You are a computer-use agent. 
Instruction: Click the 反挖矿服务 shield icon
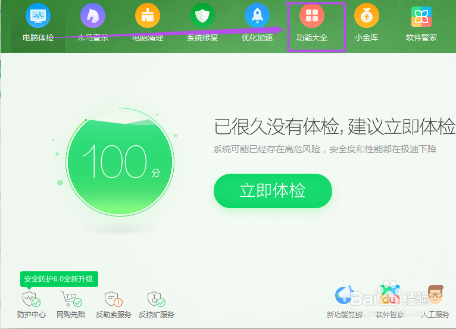point(156,299)
